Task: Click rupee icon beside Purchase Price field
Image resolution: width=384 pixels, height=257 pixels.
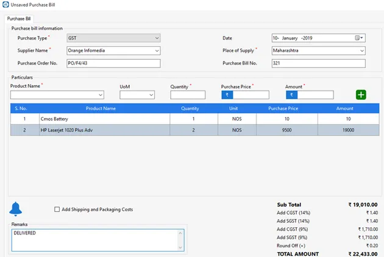Action: coord(227,95)
